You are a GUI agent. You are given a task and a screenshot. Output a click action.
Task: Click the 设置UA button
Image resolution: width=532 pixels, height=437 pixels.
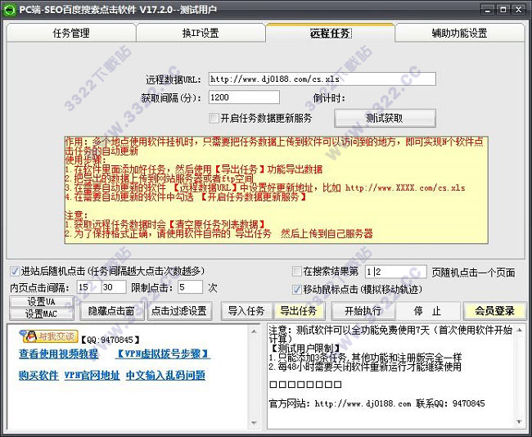[42, 302]
